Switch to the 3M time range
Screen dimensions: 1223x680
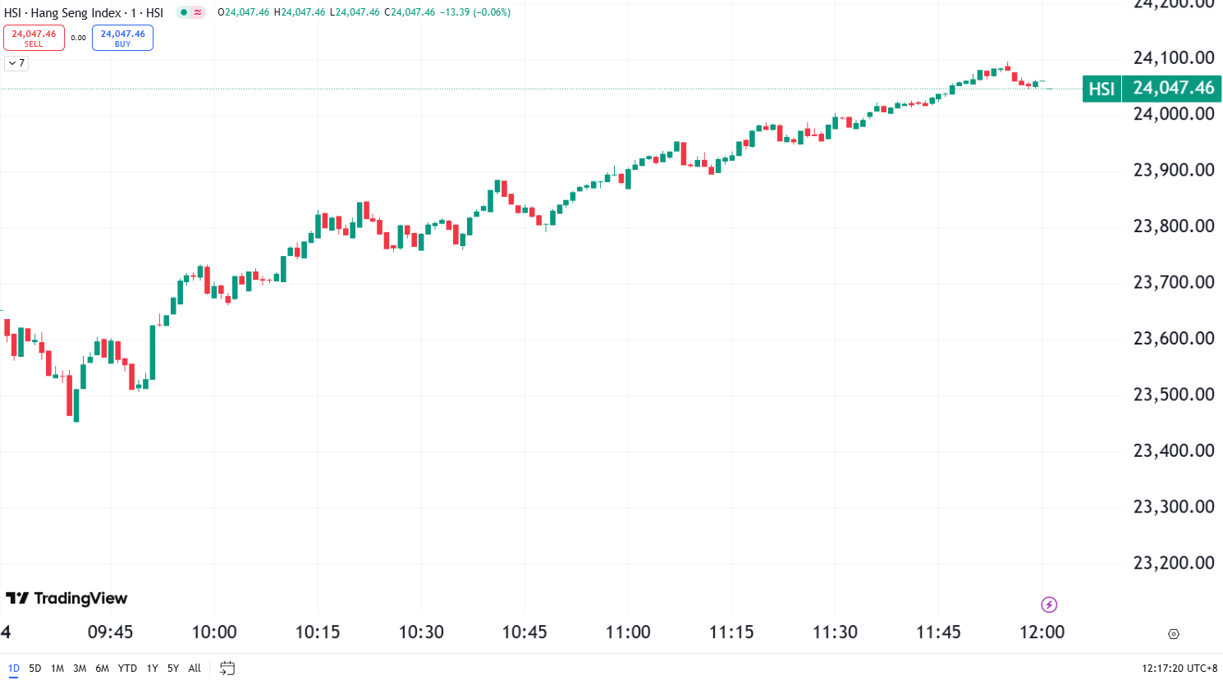tap(80, 668)
